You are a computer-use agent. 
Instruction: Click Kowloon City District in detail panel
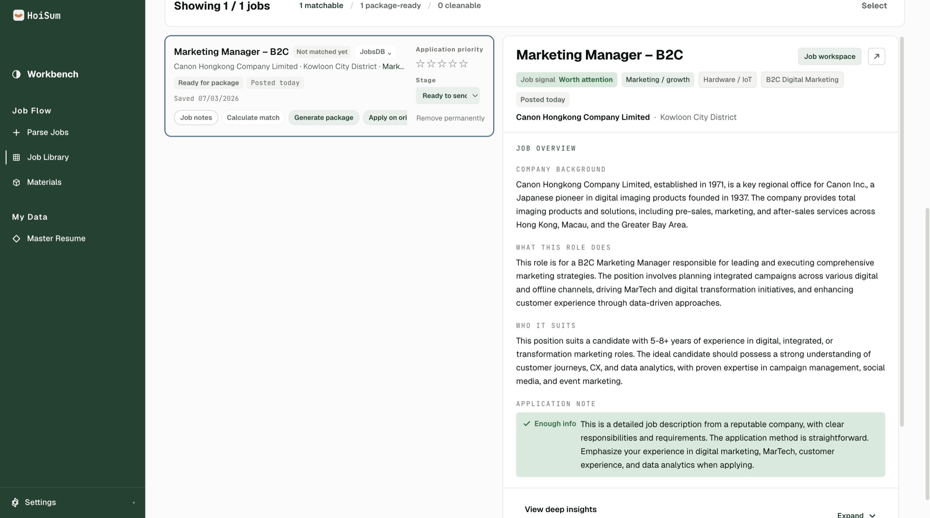[698, 117]
